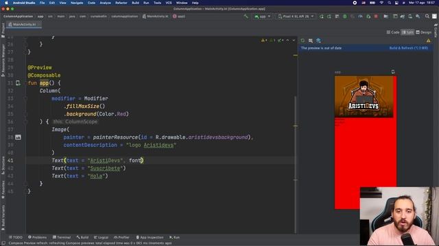Screen dimensions: 439x246
Task: Click the deploy preview icon beside app label
Action: coord(393,72)
